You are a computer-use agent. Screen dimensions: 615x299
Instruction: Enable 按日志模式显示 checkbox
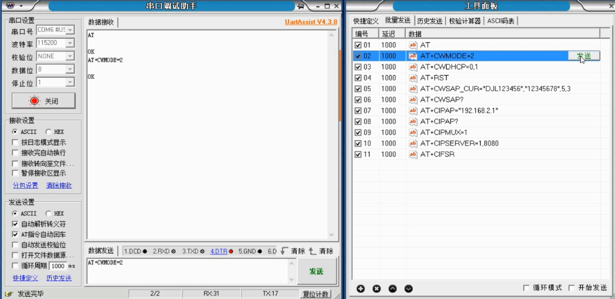coord(15,143)
